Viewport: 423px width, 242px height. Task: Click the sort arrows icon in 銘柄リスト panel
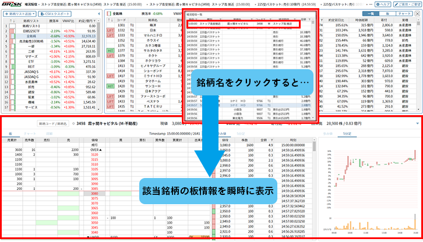point(12,21)
